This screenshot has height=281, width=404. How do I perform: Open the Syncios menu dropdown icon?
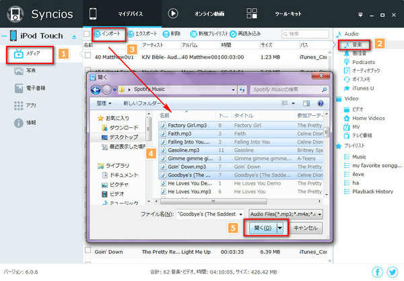pyautogui.click(x=360, y=15)
